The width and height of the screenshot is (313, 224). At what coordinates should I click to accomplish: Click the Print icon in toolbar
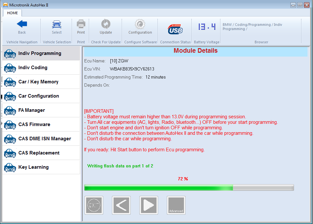pos(81,24)
